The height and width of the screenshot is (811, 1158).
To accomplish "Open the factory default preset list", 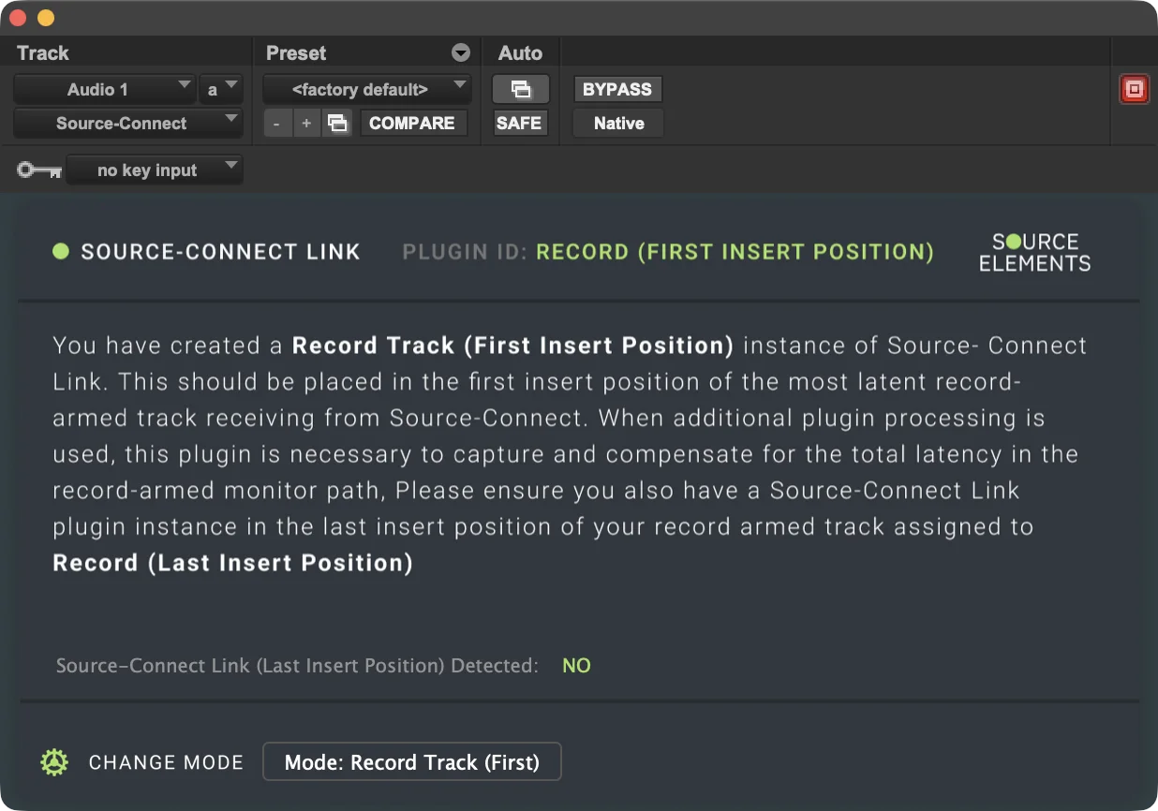I will pyautogui.click(x=366, y=90).
